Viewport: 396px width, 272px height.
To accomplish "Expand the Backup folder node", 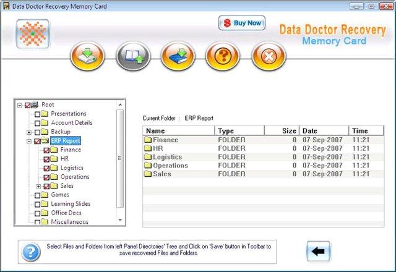I will [29, 132].
